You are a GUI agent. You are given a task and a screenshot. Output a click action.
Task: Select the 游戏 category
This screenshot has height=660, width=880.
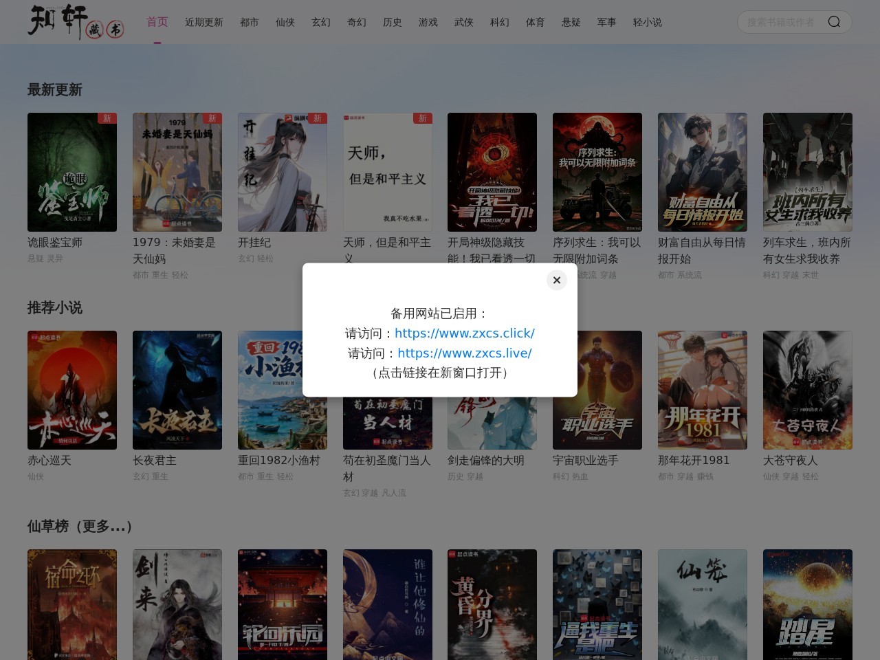coord(428,22)
